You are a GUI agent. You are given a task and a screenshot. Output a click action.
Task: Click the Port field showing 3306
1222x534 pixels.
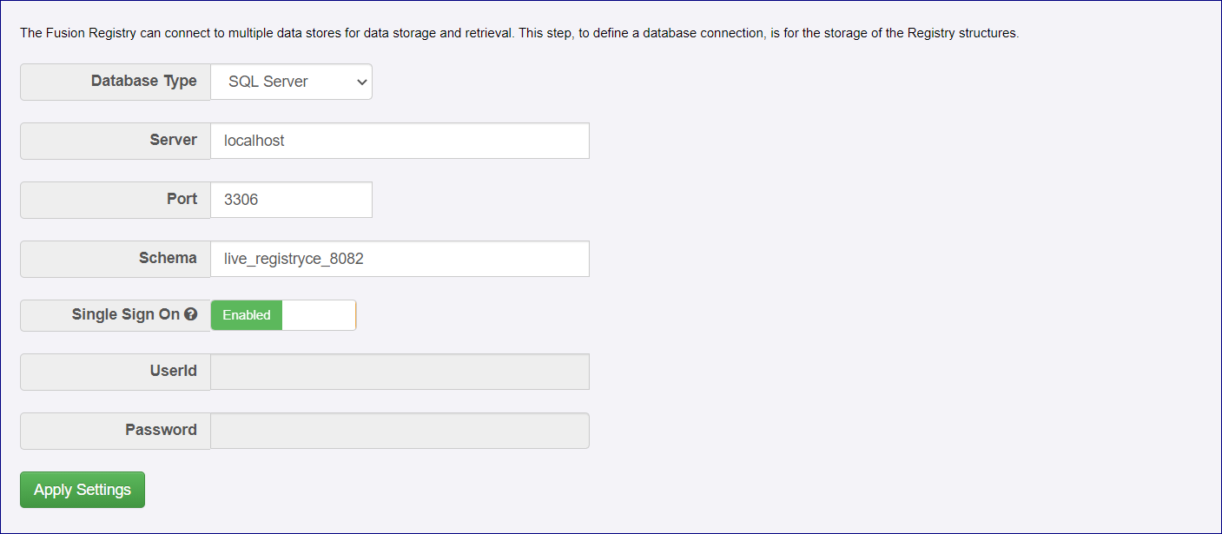[291, 200]
